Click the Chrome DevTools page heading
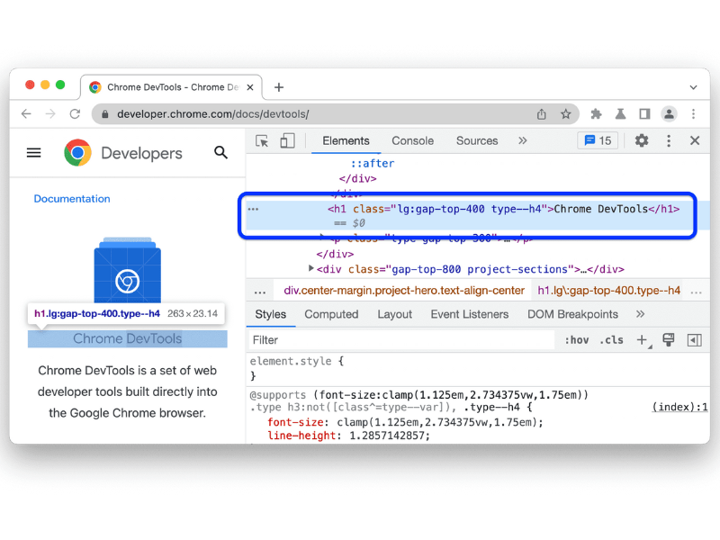This screenshot has height=540, width=720. coord(127,339)
